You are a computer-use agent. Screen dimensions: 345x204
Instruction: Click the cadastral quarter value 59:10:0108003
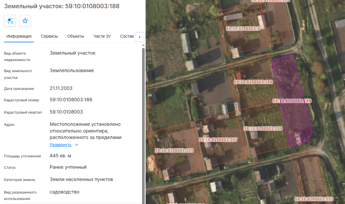[66, 112]
